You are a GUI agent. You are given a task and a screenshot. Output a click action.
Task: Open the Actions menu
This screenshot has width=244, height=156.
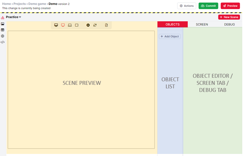[x=187, y=6]
